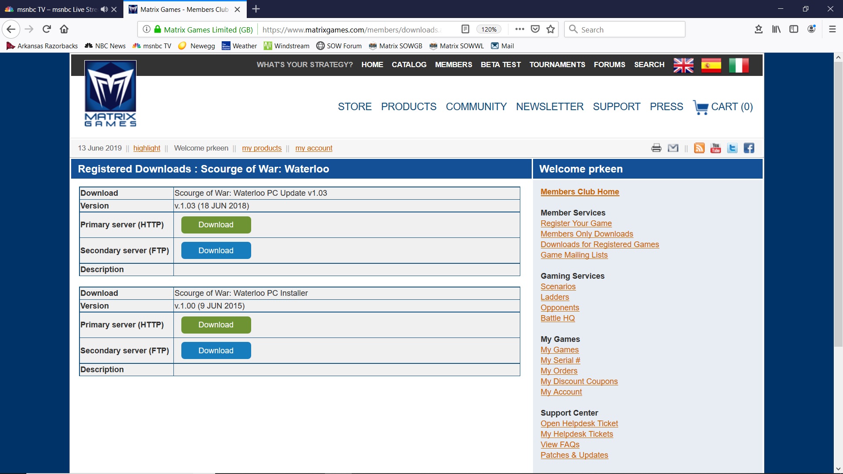Mute the msnbc TV tab audio icon
Viewport: 843px width, 474px height.
click(104, 9)
